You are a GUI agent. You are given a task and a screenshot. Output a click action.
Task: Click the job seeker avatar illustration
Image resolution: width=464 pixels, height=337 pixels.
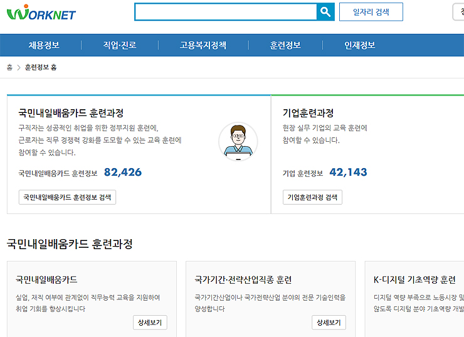238,142
